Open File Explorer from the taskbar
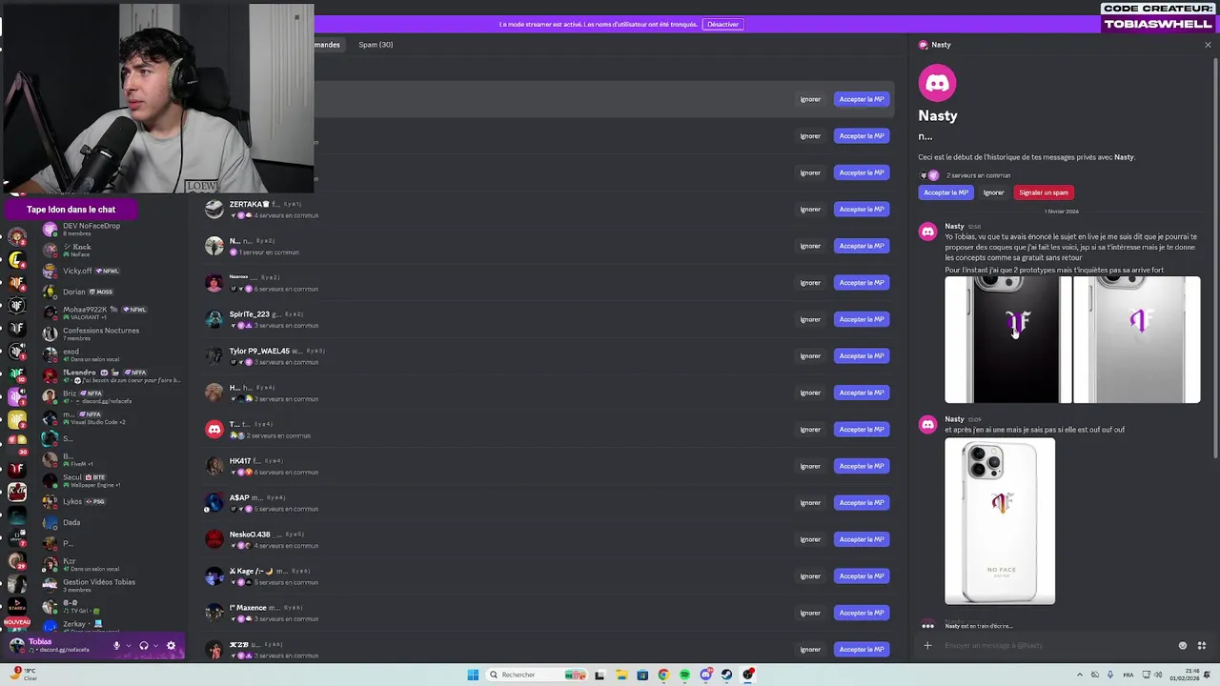The height and width of the screenshot is (686, 1220). tap(621, 675)
